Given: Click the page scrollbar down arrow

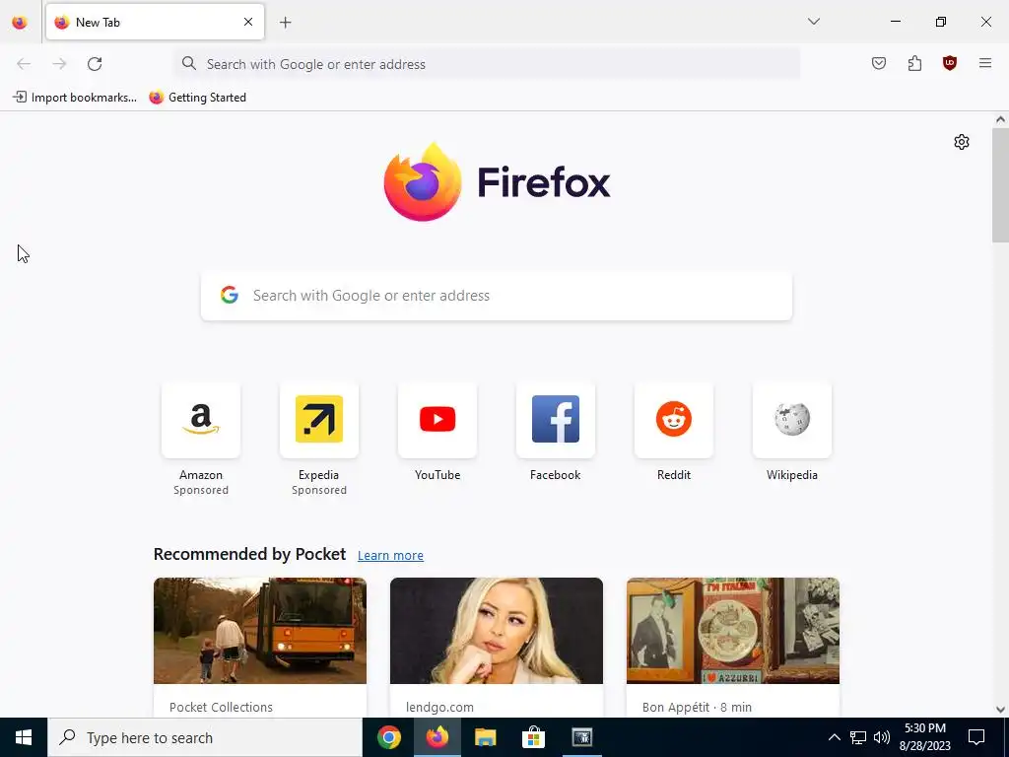Looking at the screenshot, I should tap(1000, 710).
